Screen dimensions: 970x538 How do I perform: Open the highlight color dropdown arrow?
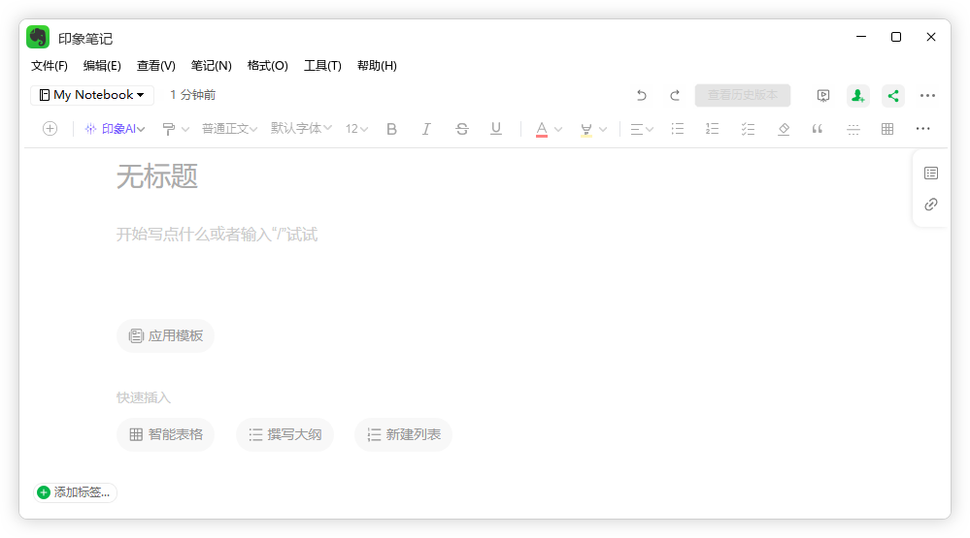[603, 129]
